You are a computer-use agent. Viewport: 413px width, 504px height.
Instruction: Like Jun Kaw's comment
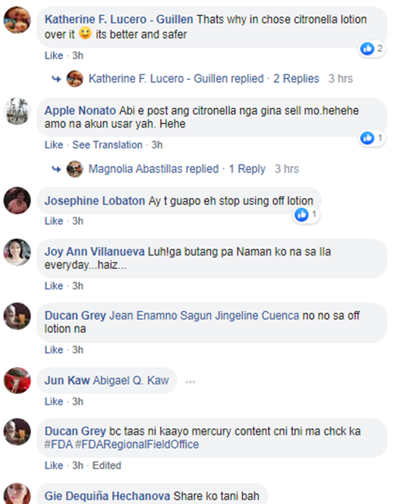point(53,401)
